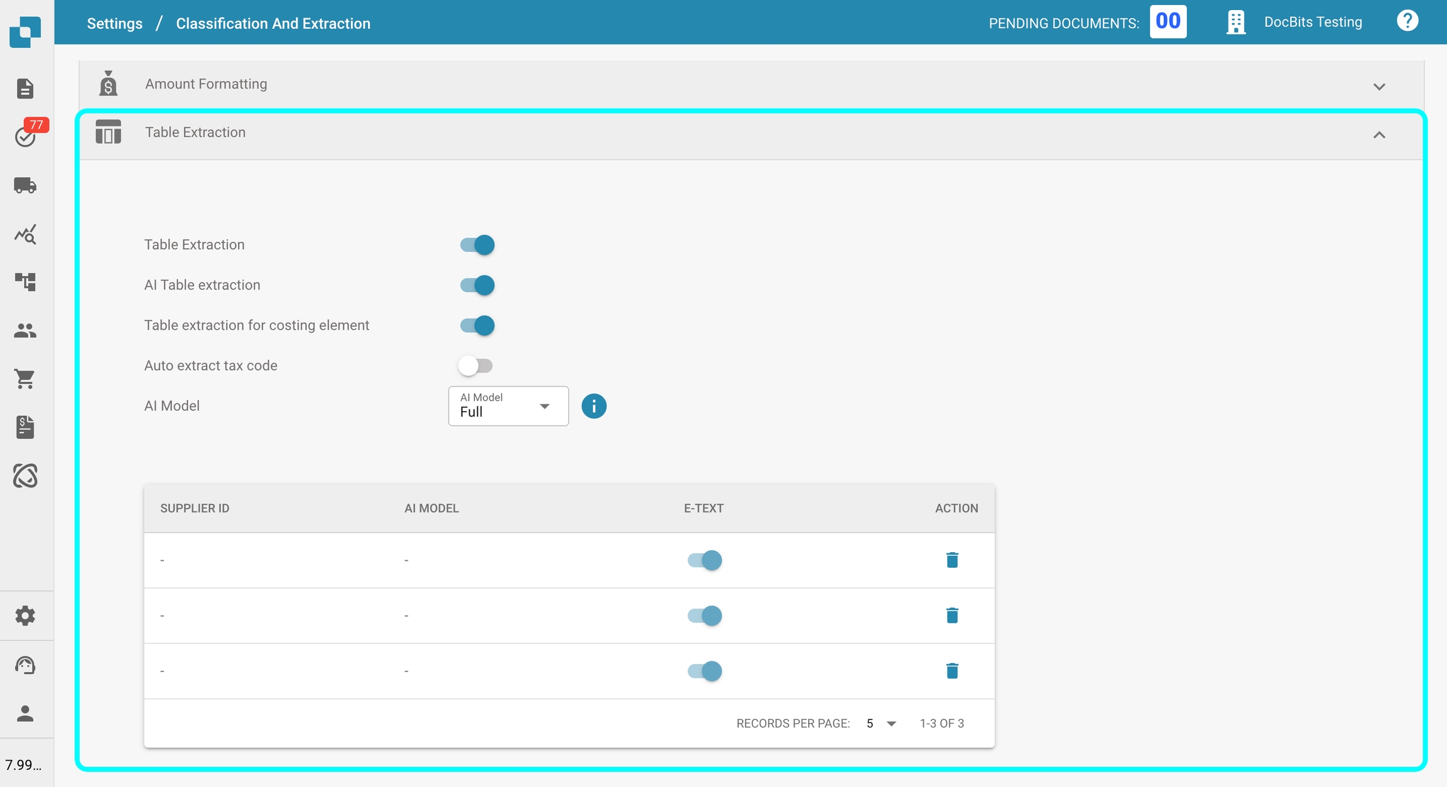Open the settings gear icon
The width and height of the screenshot is (1447, 787).
tap(25, 616)
